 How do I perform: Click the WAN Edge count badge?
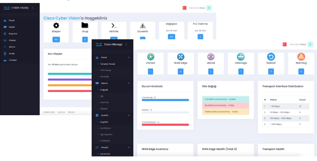coord(181,72)
